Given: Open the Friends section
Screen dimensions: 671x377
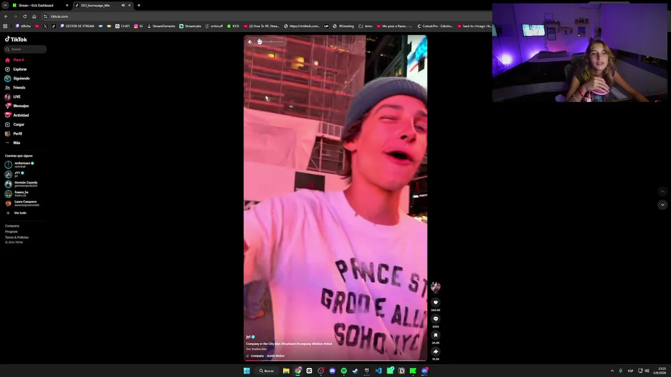Looking at the screenshot, I should (15, 87).
